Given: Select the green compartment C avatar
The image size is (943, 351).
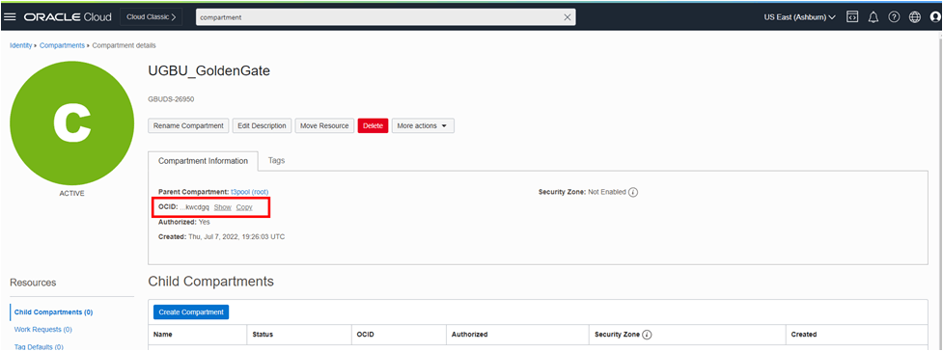Looking at the screenshot, I should 72,122.
